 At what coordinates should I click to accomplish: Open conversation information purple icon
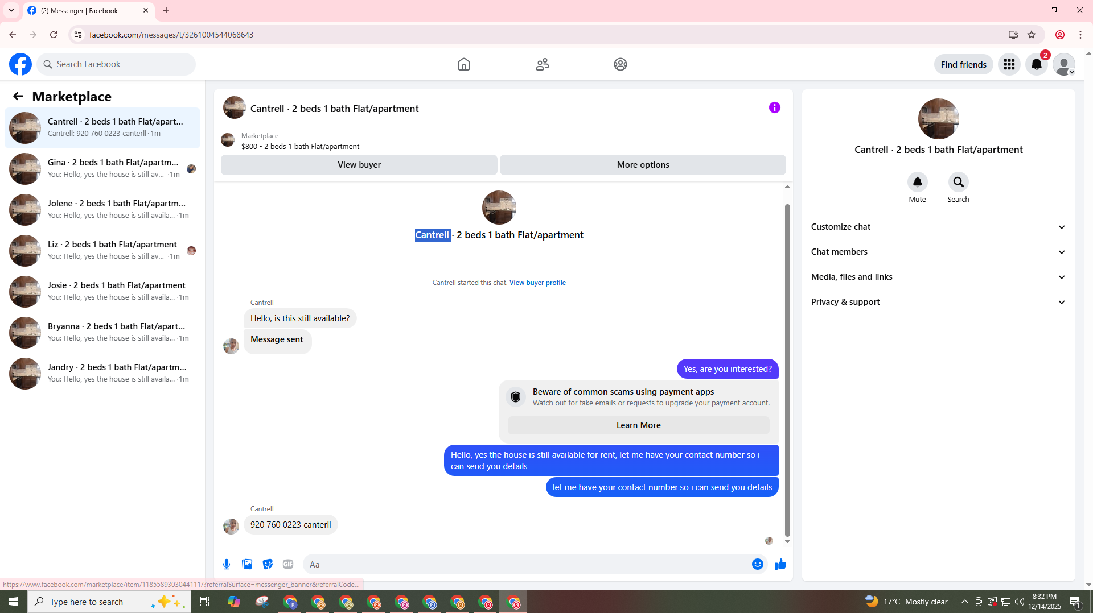[775, 107]
